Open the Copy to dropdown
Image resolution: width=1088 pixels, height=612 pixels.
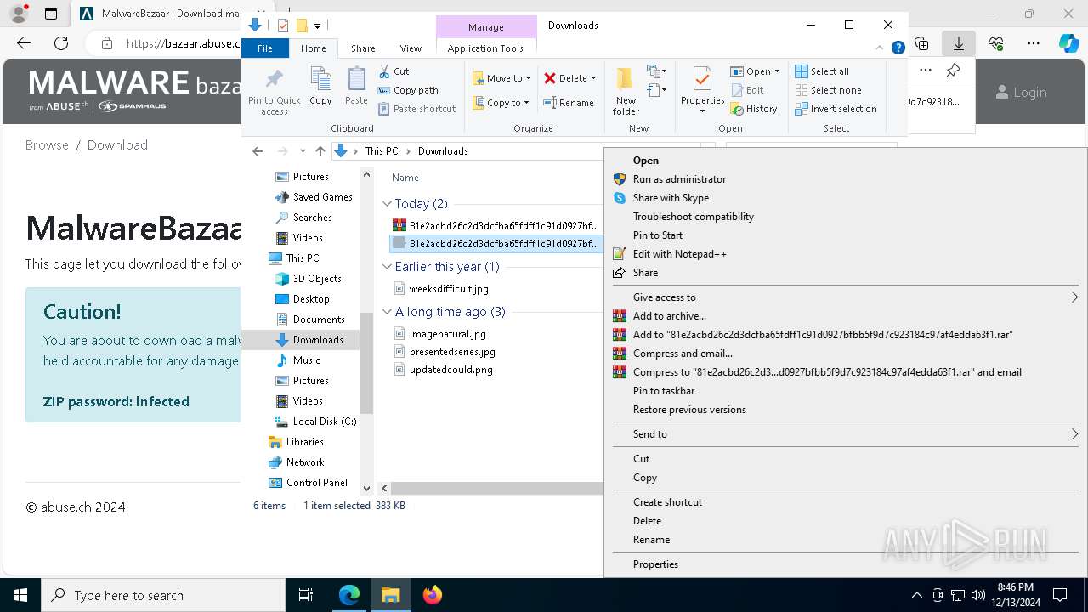(x=501, y=103)
